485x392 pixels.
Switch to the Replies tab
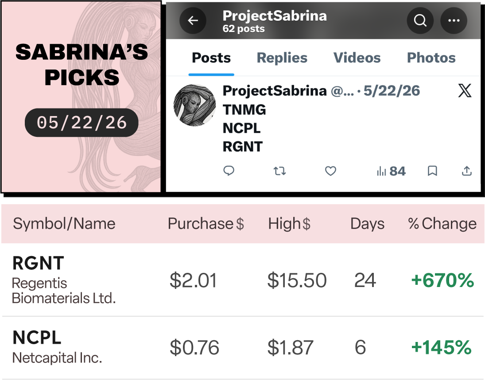coord(282,58)
